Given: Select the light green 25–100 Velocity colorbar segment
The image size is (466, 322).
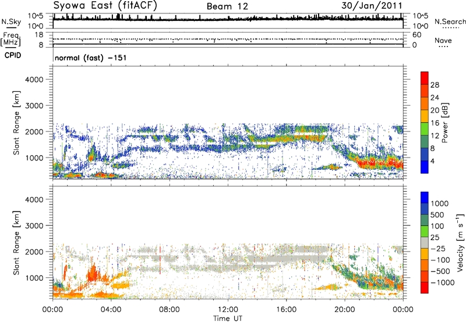Looking at the screenshot, I should tap(425, 231).
